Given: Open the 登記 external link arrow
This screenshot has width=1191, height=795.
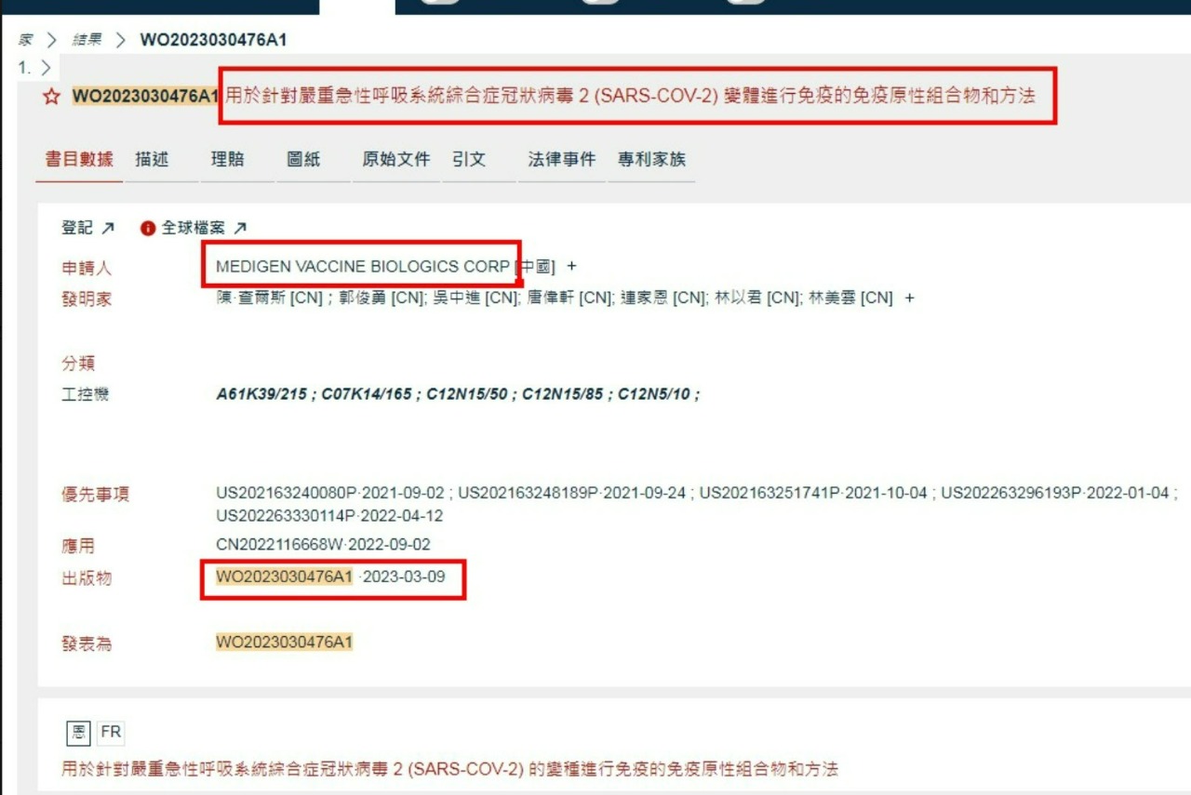Looking at the screenshot, I should [108, 228].
